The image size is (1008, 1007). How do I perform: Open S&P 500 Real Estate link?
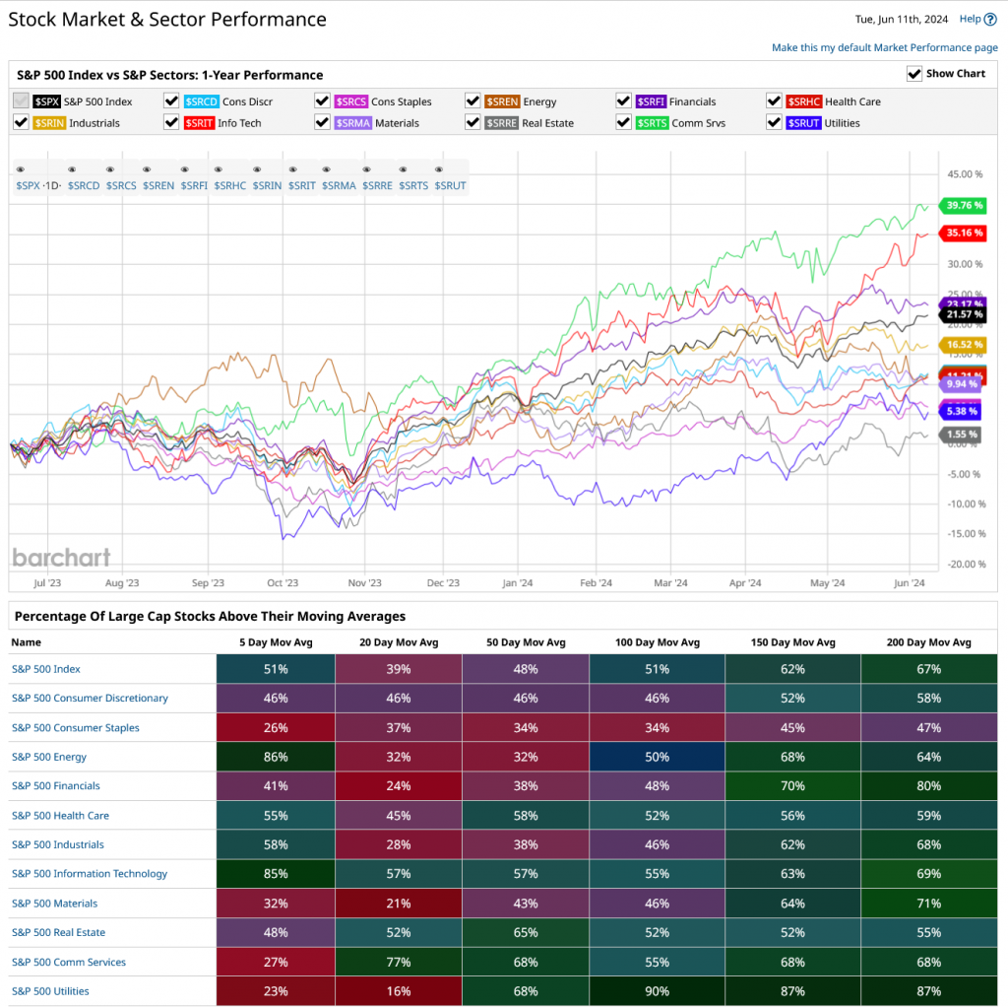pos(58,932)
